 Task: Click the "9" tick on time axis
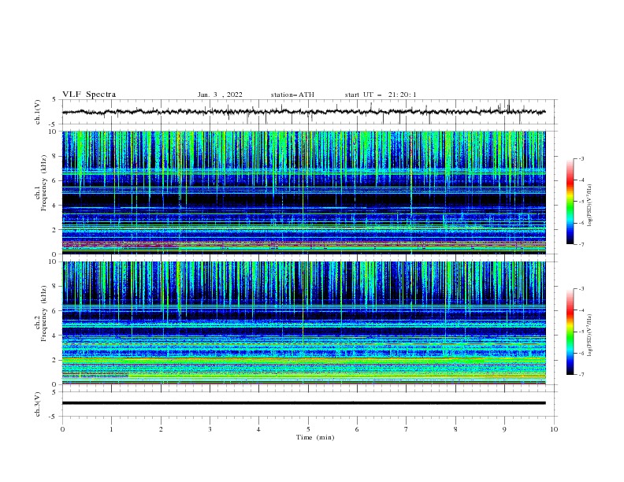[504, 429]
